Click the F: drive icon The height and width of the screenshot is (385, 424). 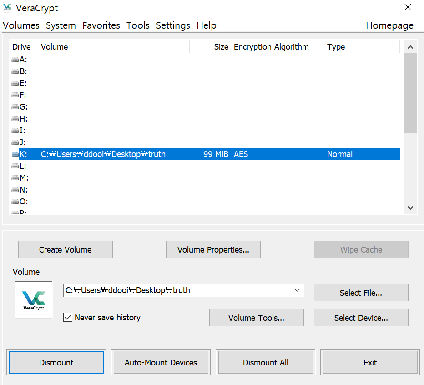point(15,95)
